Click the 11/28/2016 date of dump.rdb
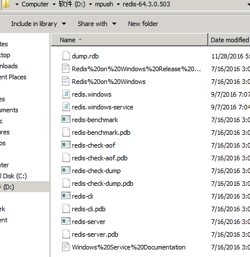This screenshot has height=257, width=250. [230, 56]
